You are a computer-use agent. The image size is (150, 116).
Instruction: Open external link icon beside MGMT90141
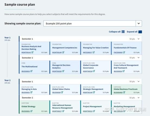[33, 52]
